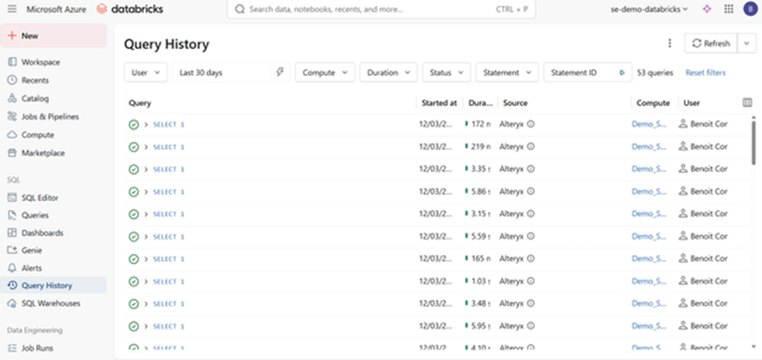Click the info icon beside Alteryx in the 219 row
762x360 pixels.
pyautogui.click(x=531, y=146)
